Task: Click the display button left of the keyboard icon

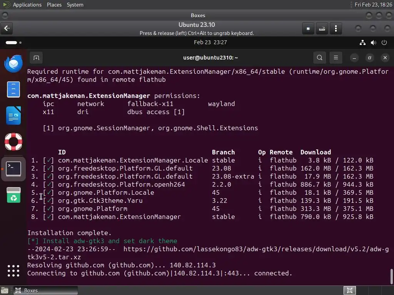Action: click(308, 28)
